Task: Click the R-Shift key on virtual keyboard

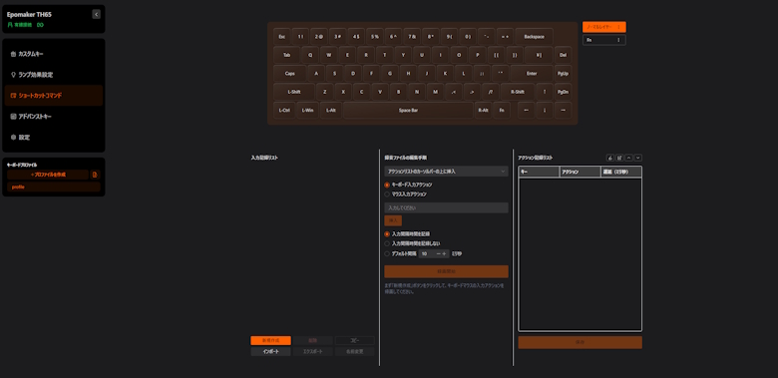Action: [x=518, y=92]
